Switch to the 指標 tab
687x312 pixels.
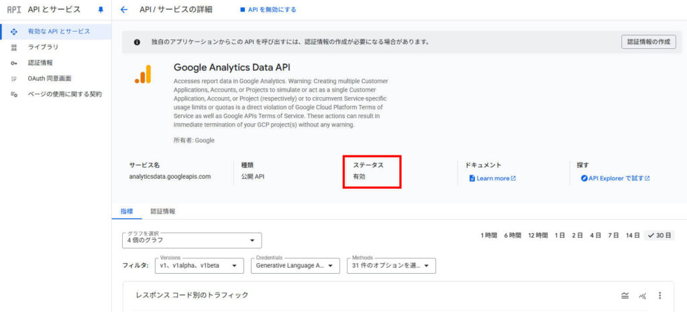click(x=127, y=211)
